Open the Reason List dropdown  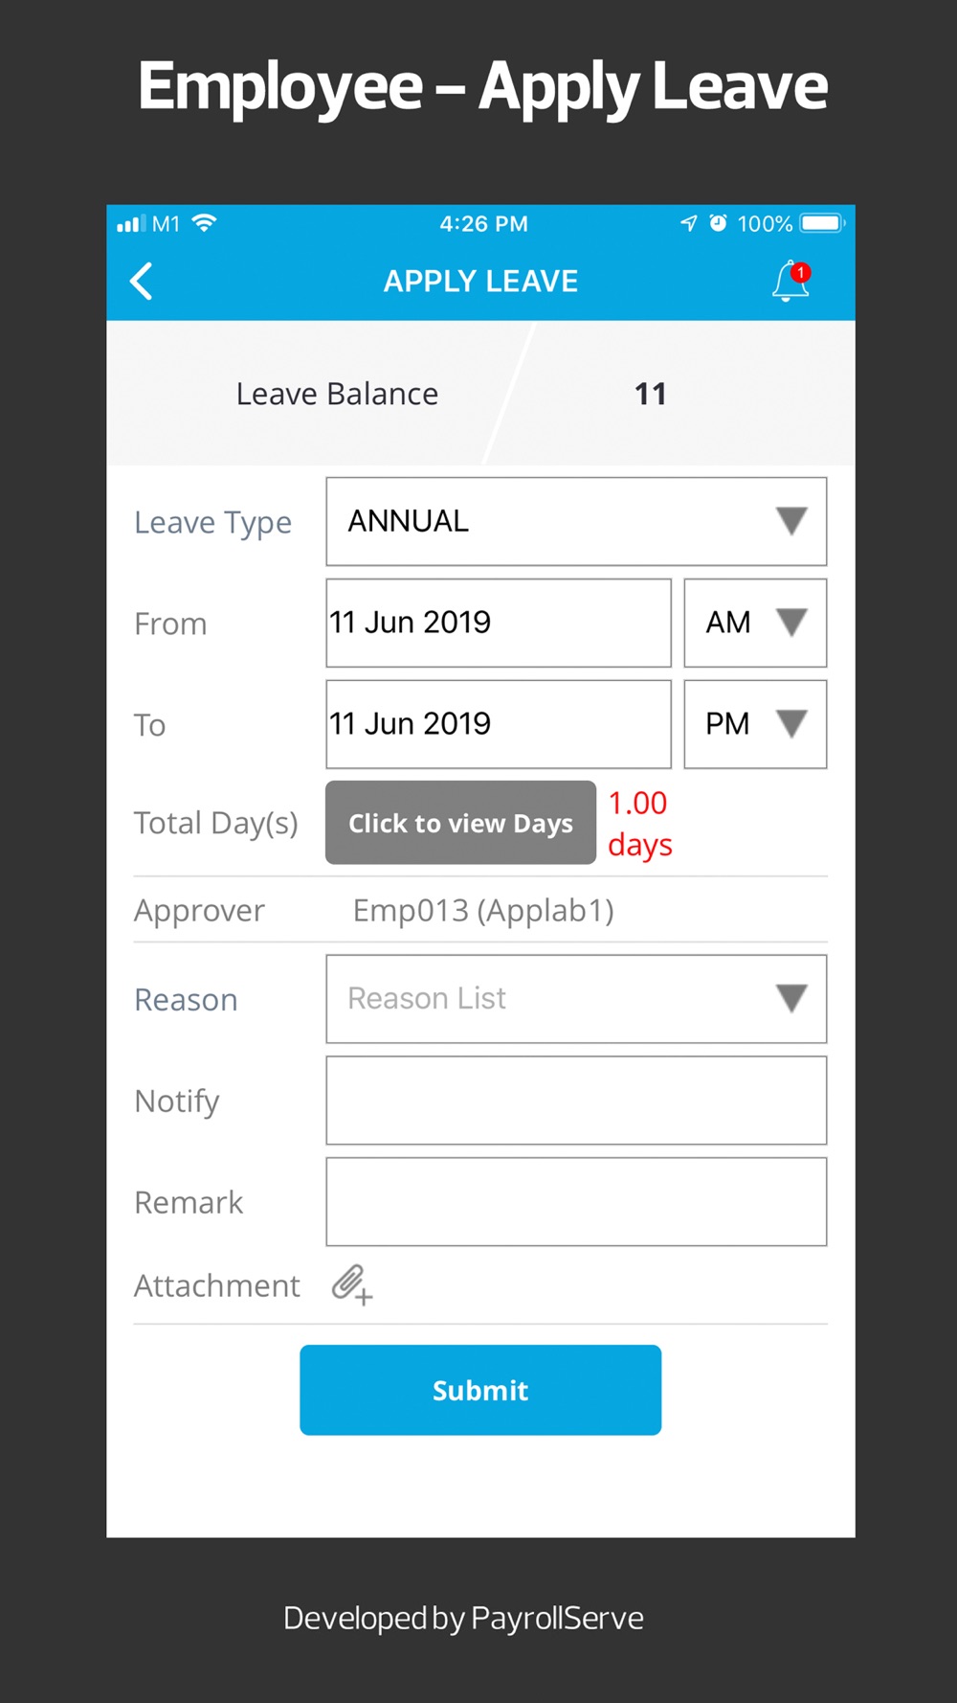[576, 999]
